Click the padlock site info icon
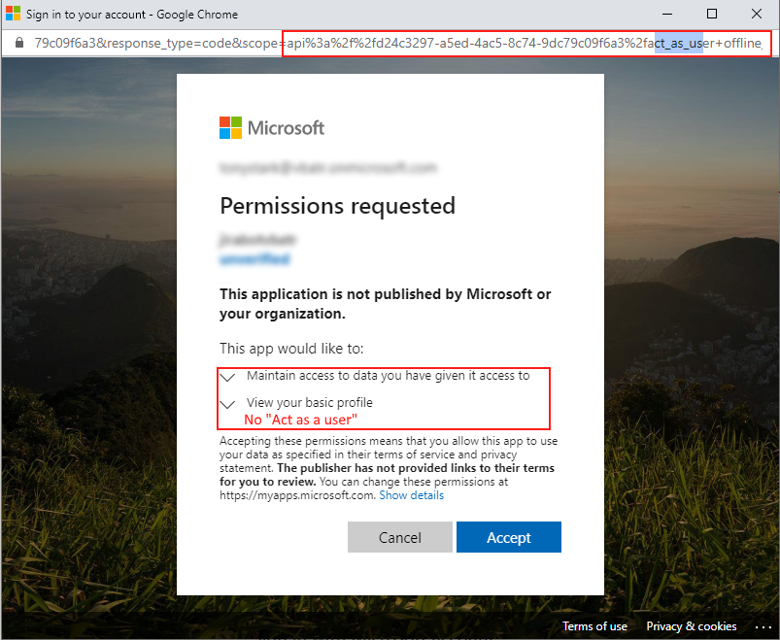This screenshot has height=640, width=780. coord(18,43)
